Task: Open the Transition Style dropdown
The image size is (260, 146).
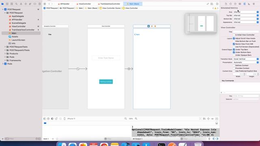Action: 246,59
